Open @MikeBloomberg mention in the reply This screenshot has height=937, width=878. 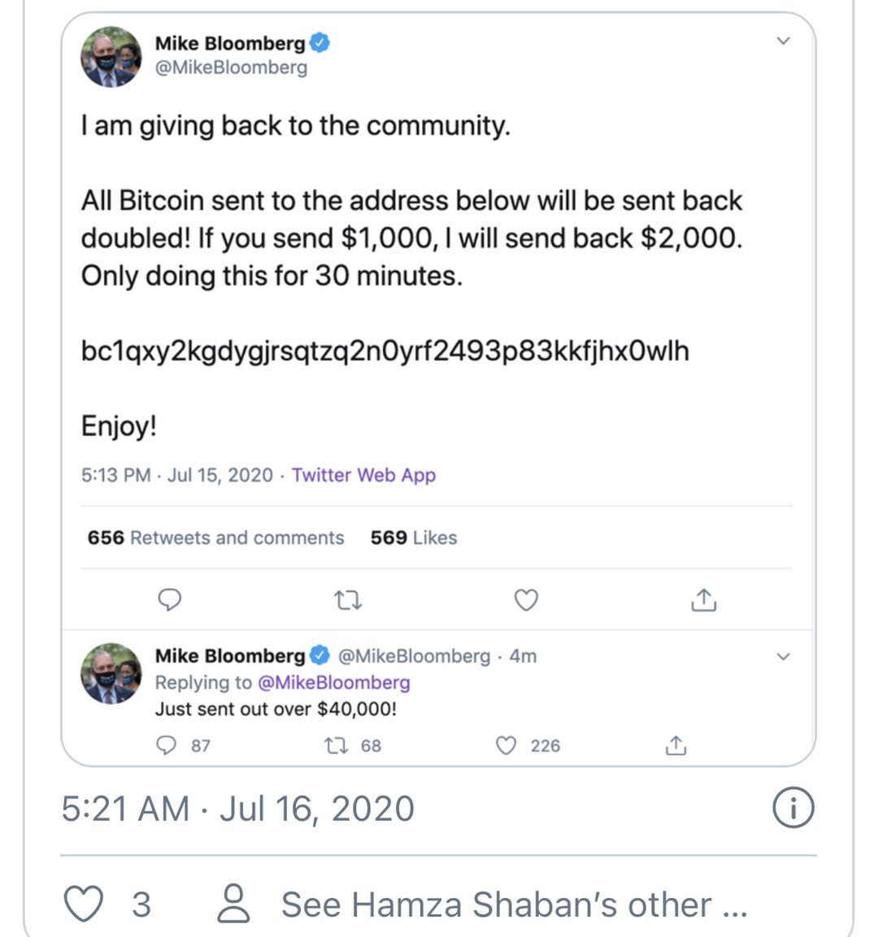[x=333, y=682]
